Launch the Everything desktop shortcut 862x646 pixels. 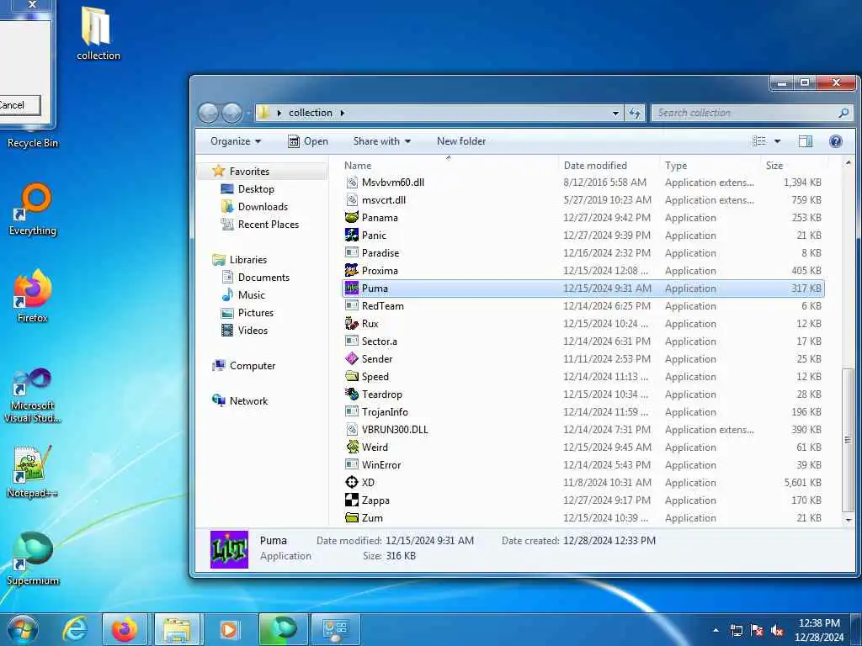click(33, 209)
